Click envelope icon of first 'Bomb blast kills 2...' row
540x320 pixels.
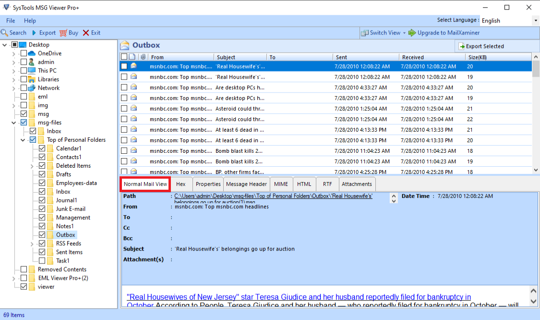point(133,150)
